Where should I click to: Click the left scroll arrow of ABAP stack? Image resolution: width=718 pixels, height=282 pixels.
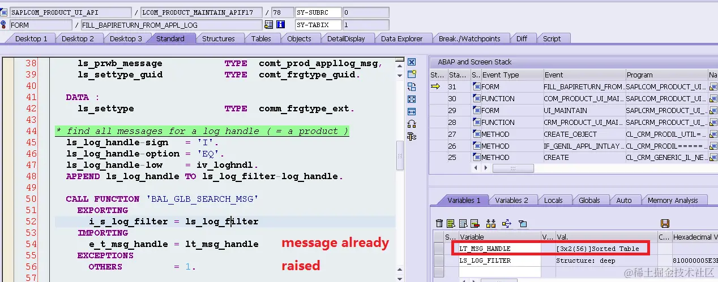[x=476, y=168]
